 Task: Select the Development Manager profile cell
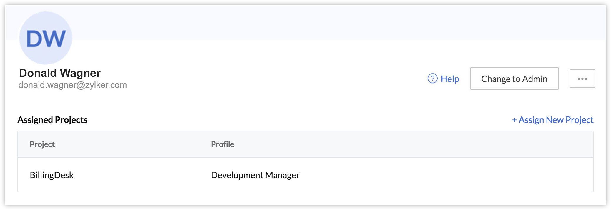(x=255, y=175)
